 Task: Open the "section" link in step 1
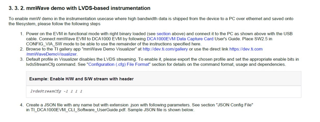(163, 34)
